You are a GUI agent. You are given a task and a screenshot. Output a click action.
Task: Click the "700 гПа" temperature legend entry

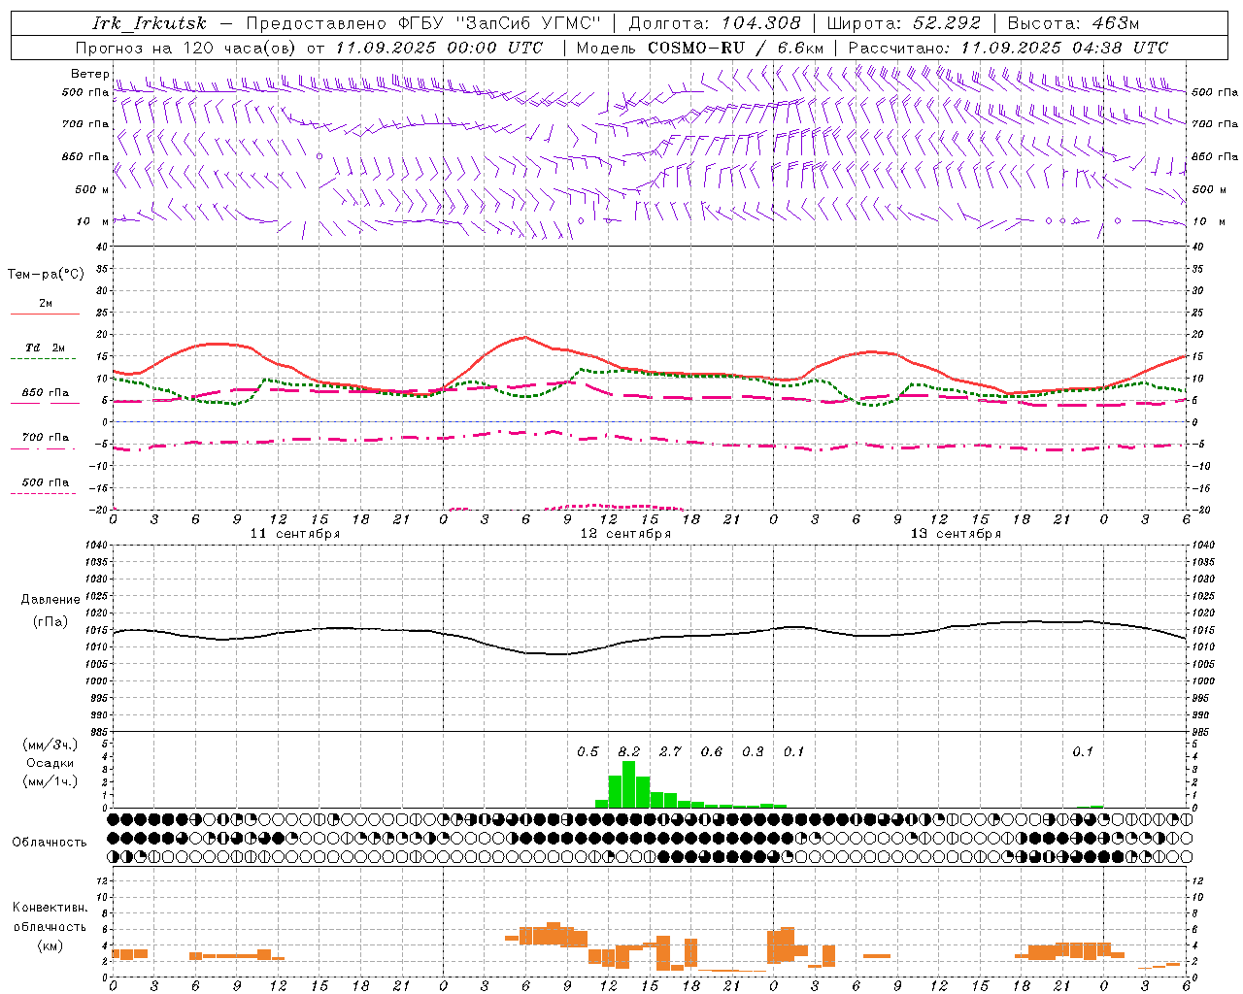tap(45, 437)
